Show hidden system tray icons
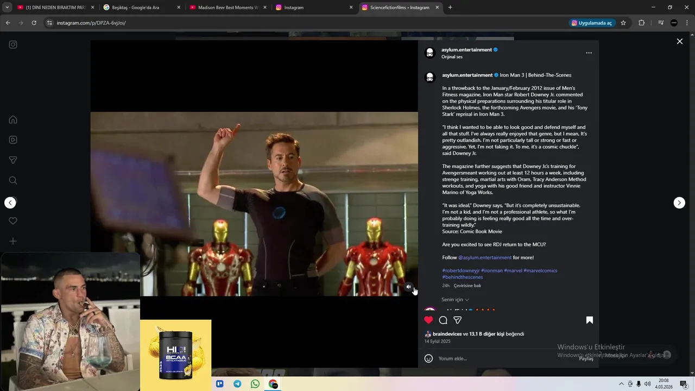Image resolution: width=695 pixels, height=391 pixels. [621, 384]
